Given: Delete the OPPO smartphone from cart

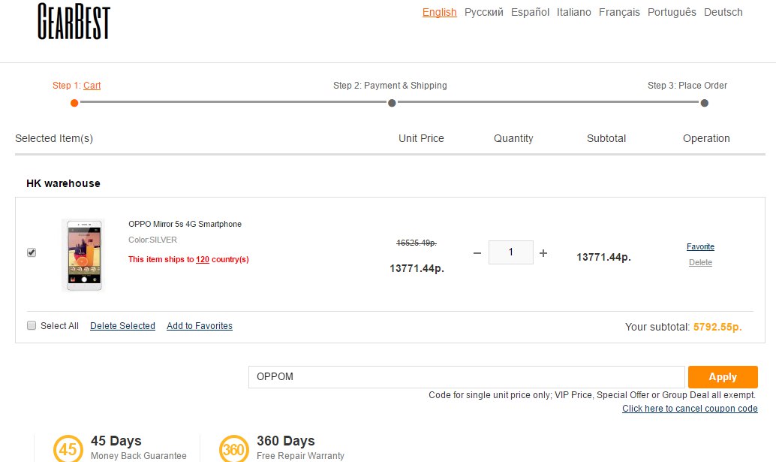Looking at the screenshot, I should [x=700, y=262].
